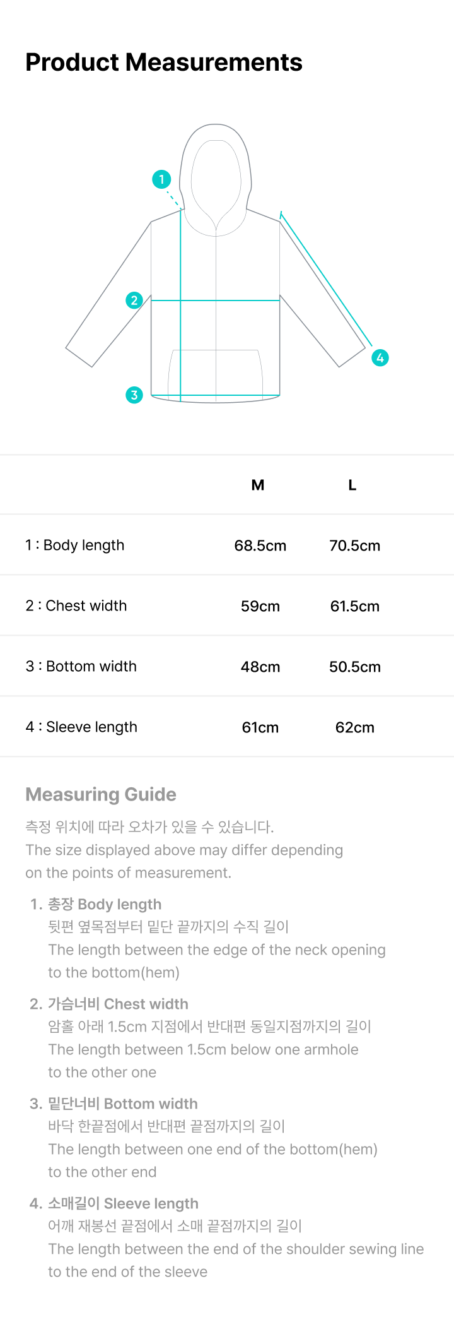The width and height of the screenshot is (454, 1334).
Task: Click the Product Measurements heading
Action: pos(164,62)
